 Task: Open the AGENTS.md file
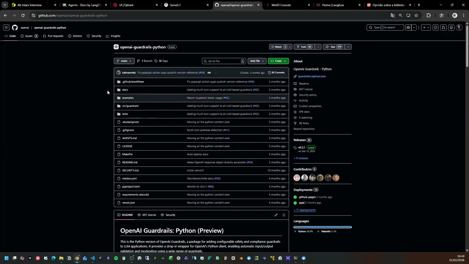point(129,138)
